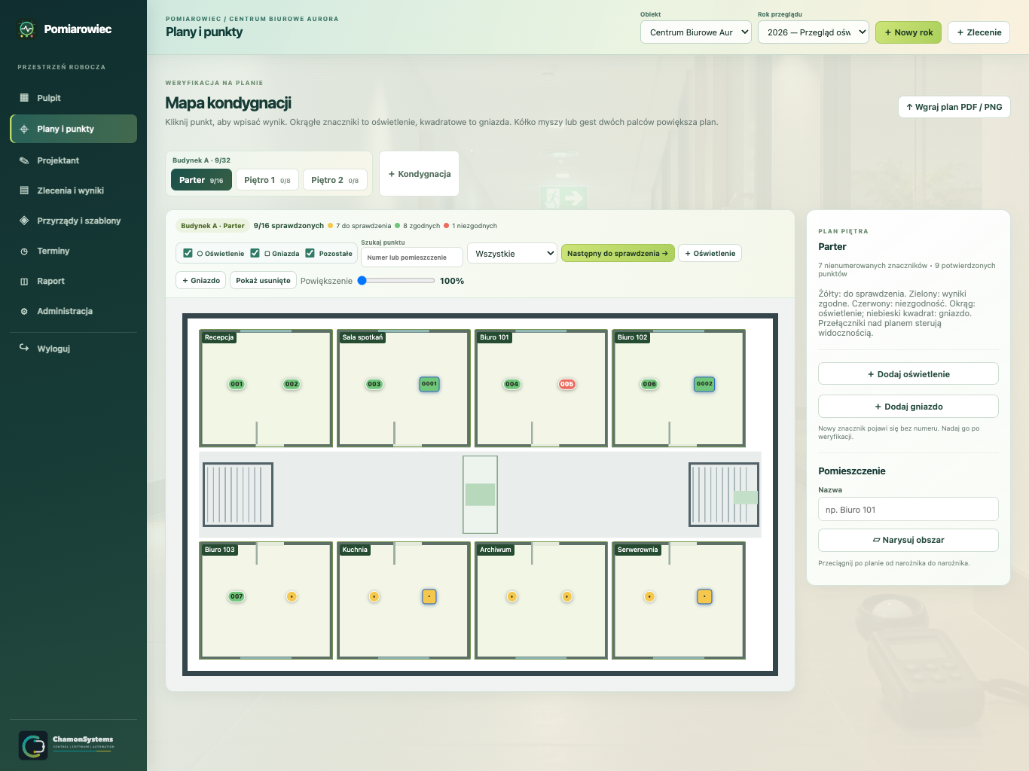1029x771 pixels.
Task: Open the Wszystkie filter dropdown
Action: tap(512, 253)
